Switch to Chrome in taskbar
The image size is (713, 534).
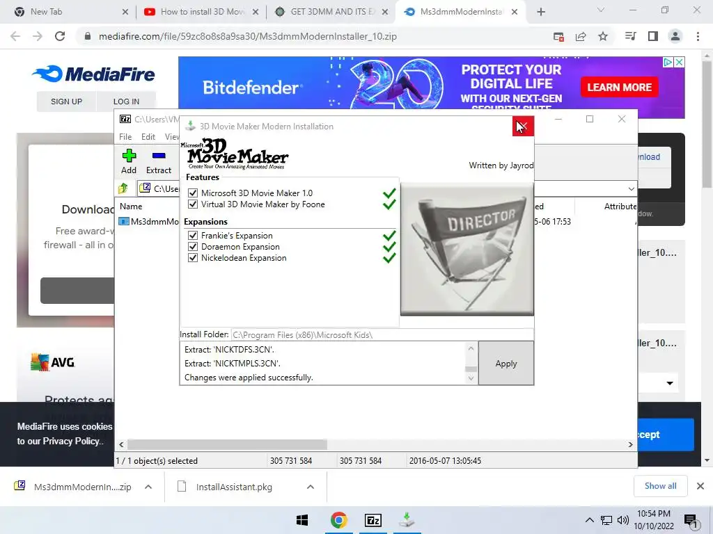[339, 520]
